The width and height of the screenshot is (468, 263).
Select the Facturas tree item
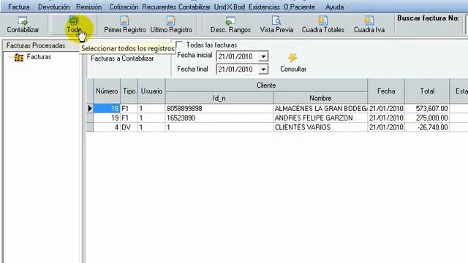tap(39, 57)
